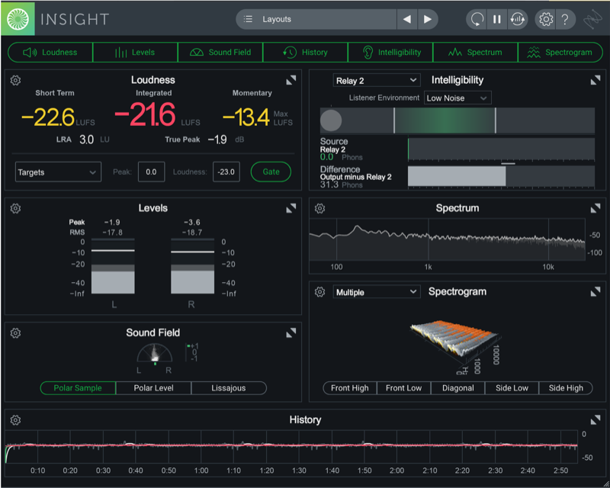The height and width of the screenshot is (488, 610).
Task: Toggle the Intelligibility module tab
Action: (x=390, y=52)
